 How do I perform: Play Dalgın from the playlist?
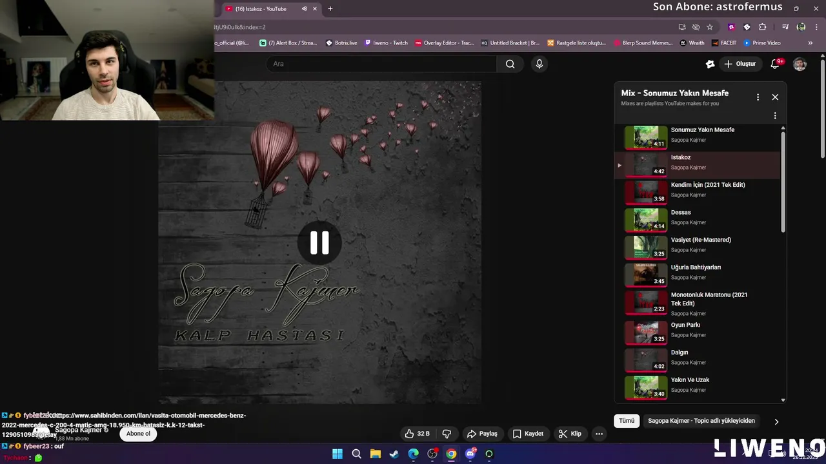click(x=698, y=360)
